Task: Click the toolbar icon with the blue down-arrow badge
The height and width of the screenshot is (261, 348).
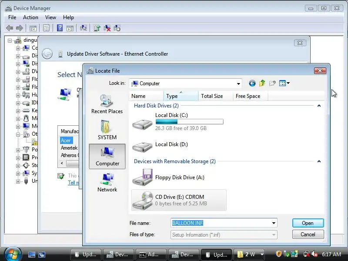Action: [117, 28]
